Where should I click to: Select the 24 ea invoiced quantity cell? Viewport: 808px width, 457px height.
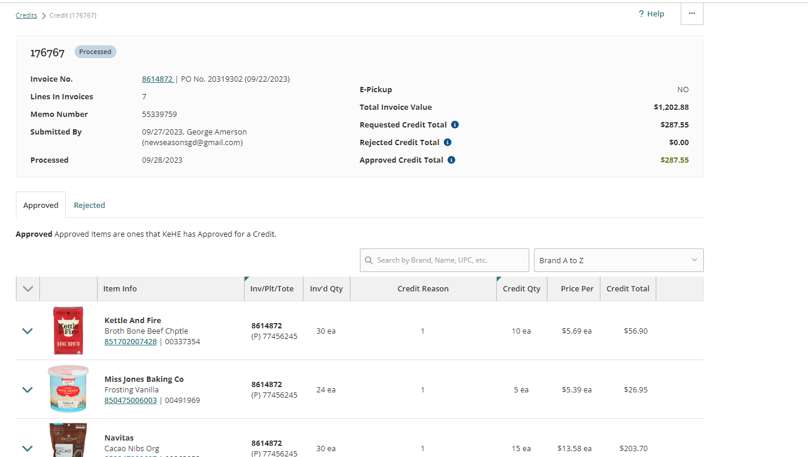pyautogui.click(x=326, y=389)
